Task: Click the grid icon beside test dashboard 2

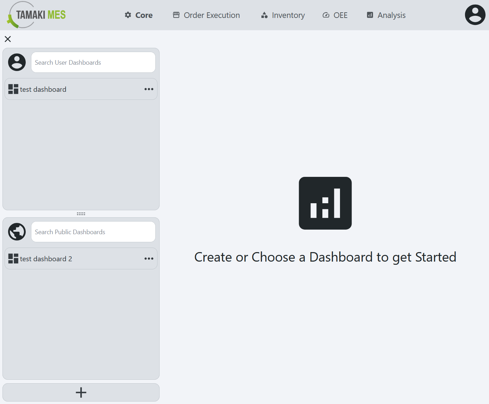Action: tap(13, 258)
